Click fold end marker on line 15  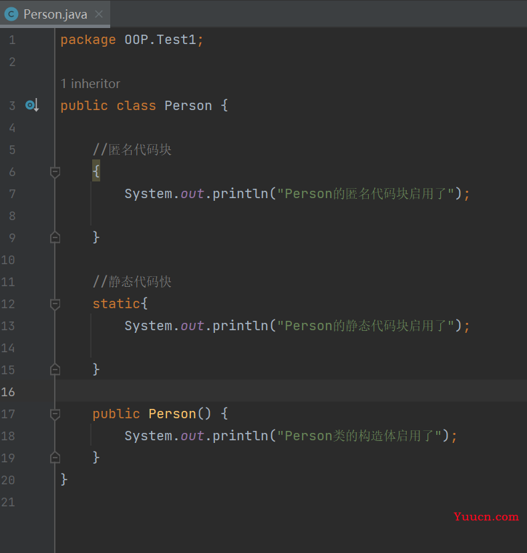[55, 370]
